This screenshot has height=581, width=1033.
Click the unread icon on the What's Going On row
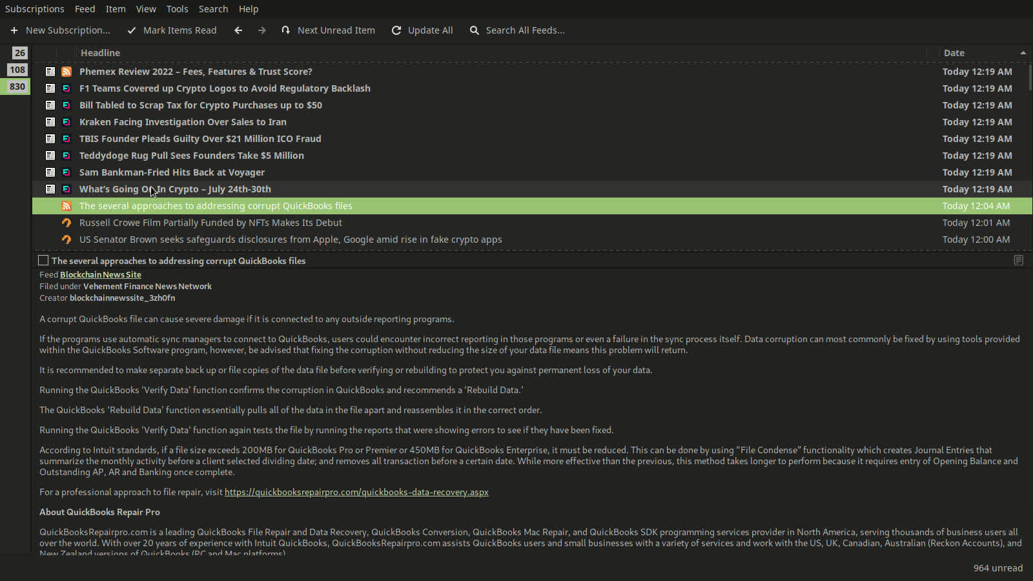(50, 189)
